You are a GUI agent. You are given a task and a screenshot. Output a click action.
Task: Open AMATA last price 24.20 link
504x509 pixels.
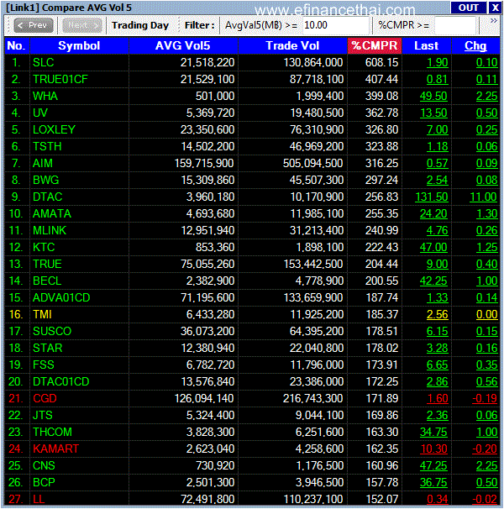433,213
